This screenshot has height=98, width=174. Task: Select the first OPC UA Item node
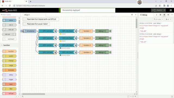point(48,31)
